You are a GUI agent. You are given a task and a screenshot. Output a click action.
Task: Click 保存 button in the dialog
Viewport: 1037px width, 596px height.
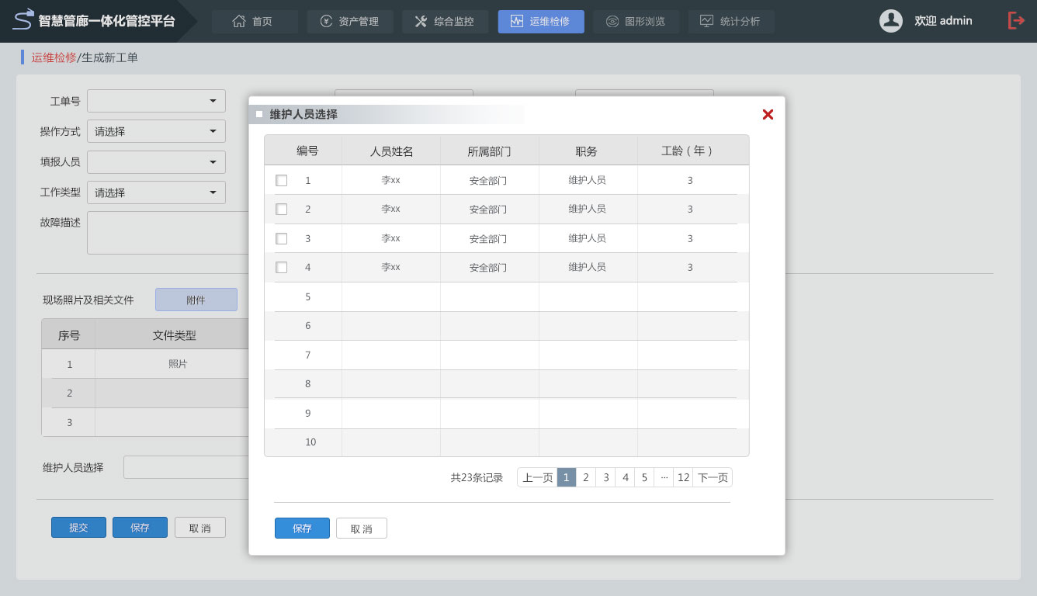pos(302,528)
